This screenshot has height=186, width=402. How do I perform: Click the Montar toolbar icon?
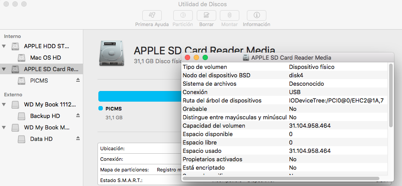[x=229, y=15]
